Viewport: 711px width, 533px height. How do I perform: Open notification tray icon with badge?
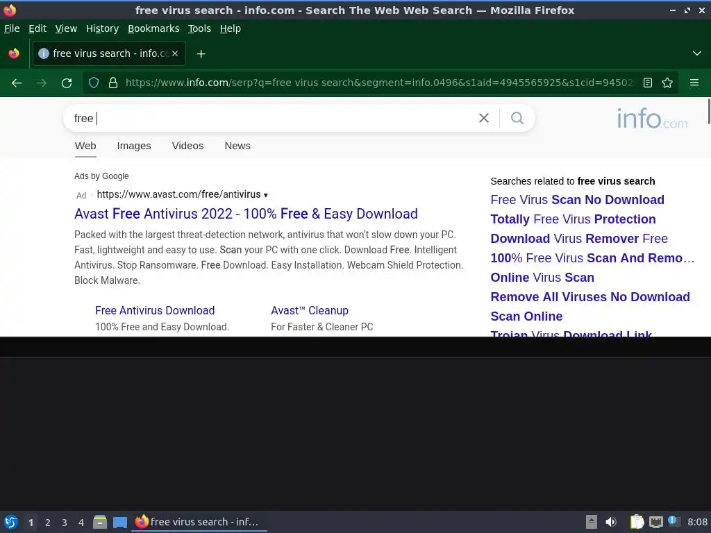[674, 521]
